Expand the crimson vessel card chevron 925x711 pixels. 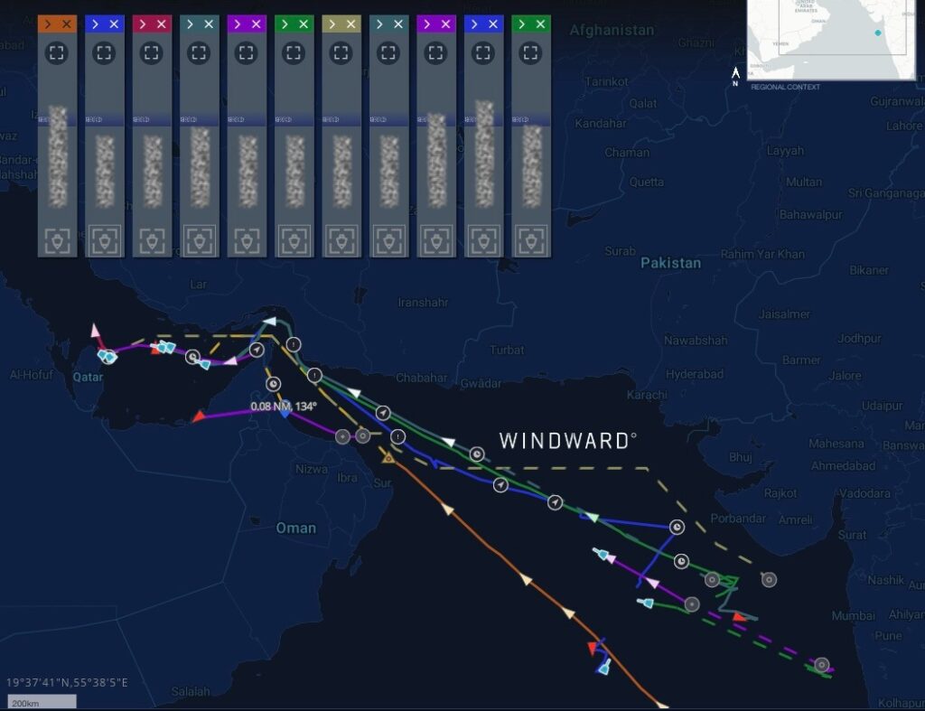pos(143,24)
